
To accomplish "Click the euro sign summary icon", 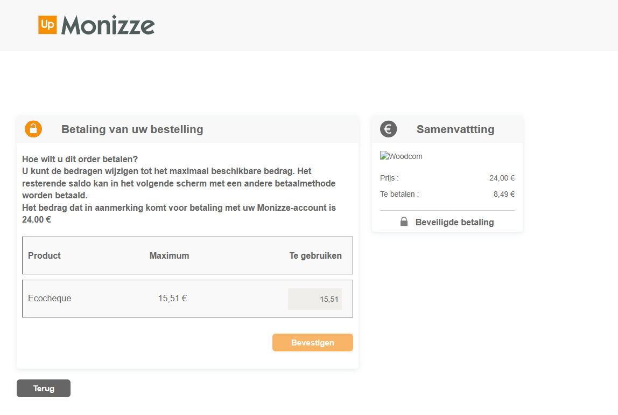I will coord(388,129).
